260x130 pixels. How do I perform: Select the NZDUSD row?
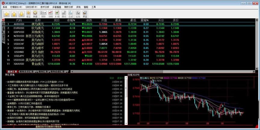(x=130, y=36)
